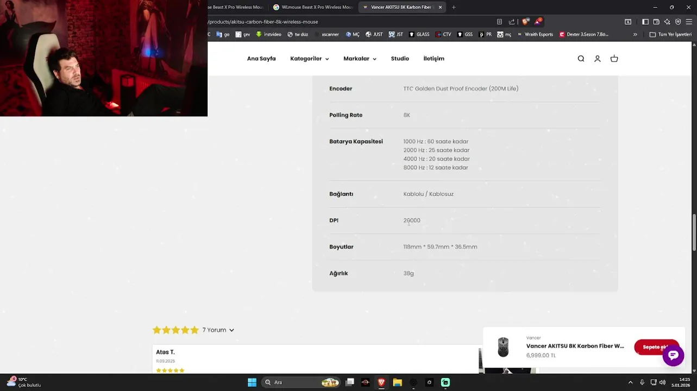Open the browser hamburger menu

click(x=689, y=22)
